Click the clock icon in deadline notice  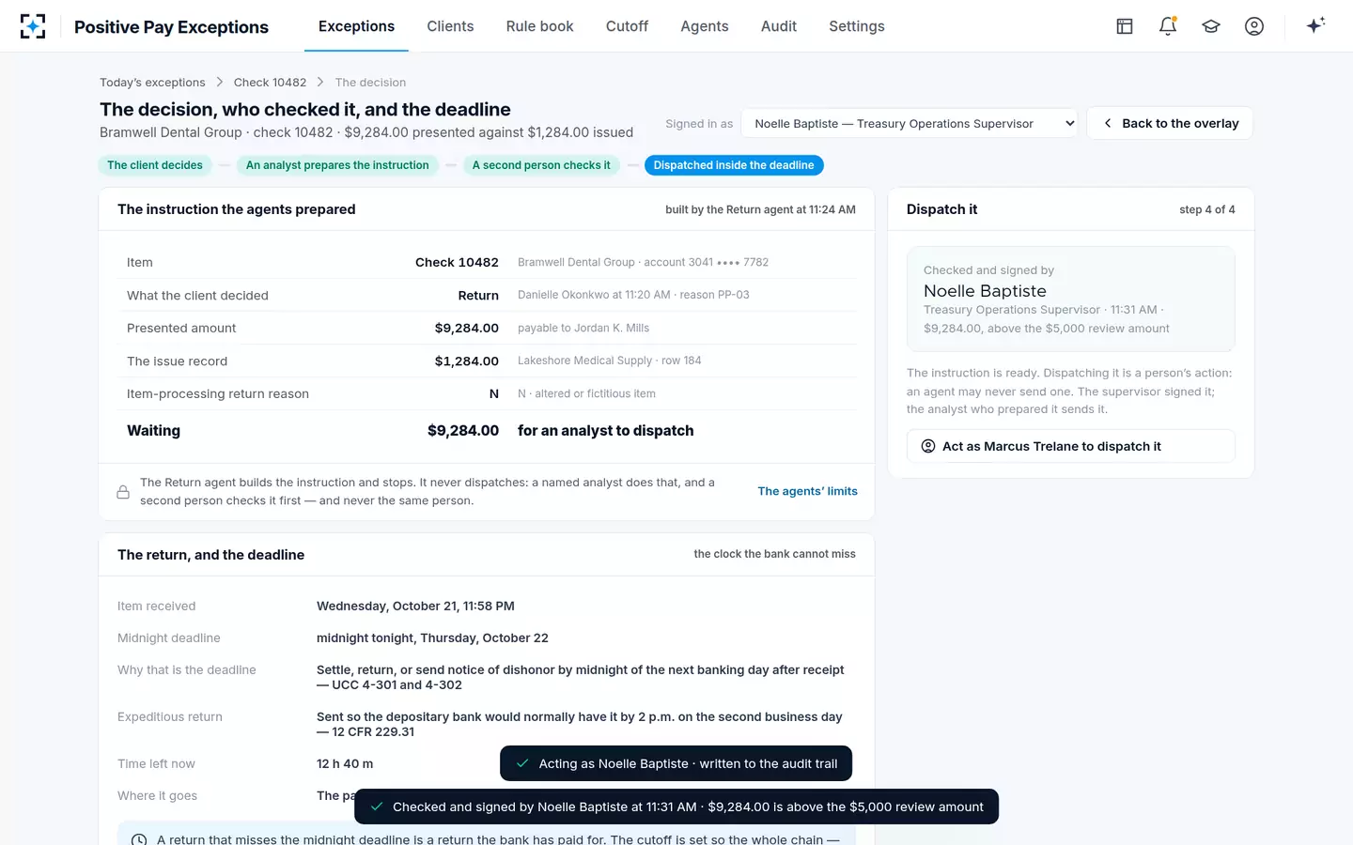point(139,839)
